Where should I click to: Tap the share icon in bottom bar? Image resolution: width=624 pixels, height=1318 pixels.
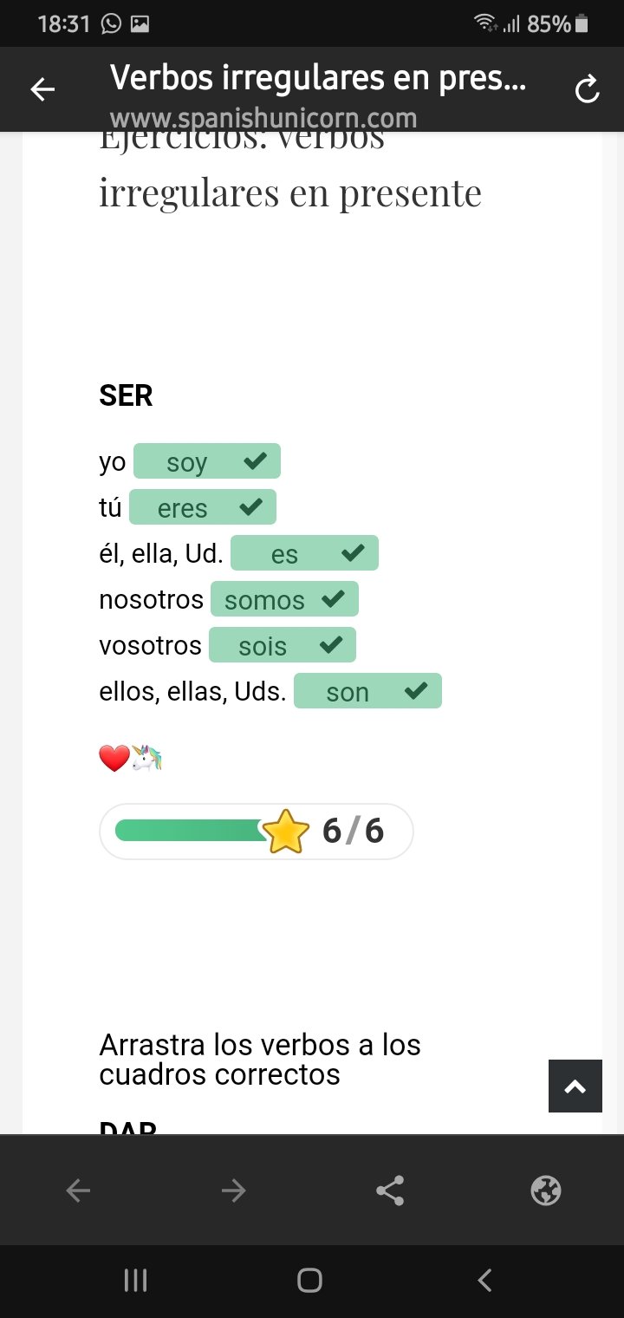(x=390, y=1191)
